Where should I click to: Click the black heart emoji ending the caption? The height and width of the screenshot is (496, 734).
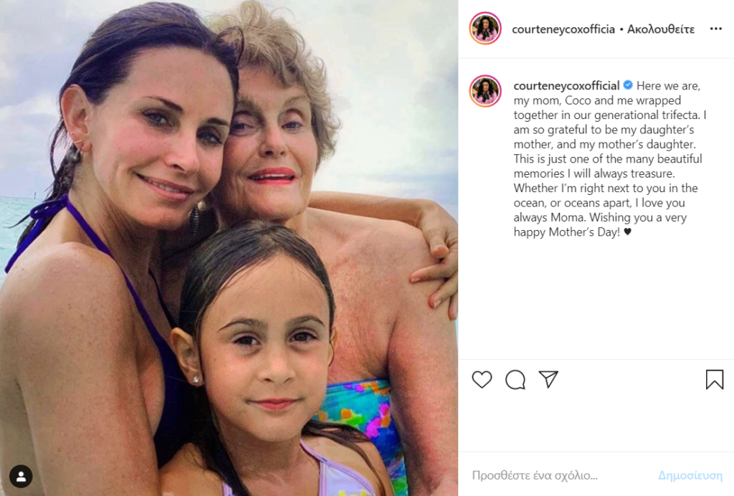pos(628,232)
